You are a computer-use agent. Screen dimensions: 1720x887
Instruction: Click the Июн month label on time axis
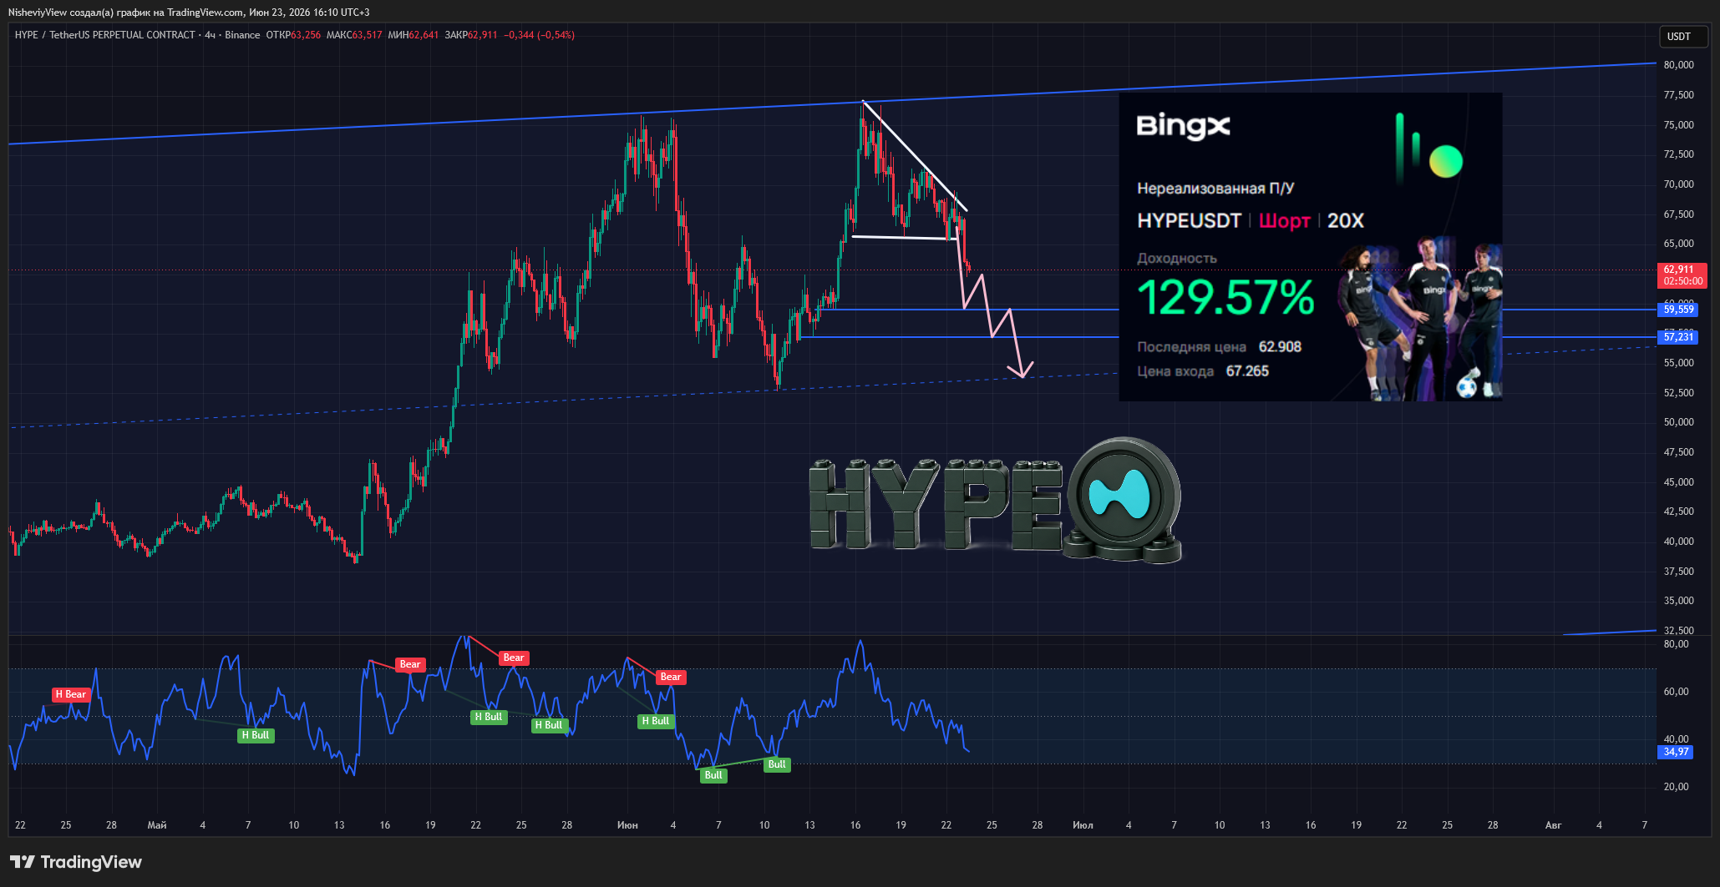point(627,825)
